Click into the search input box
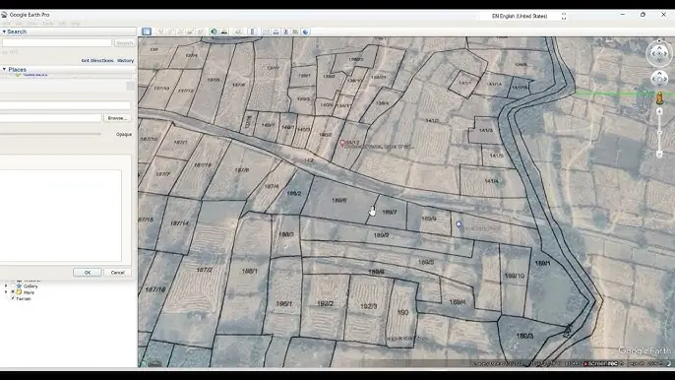This screenshot has height=380, width=675. [57, 42]
